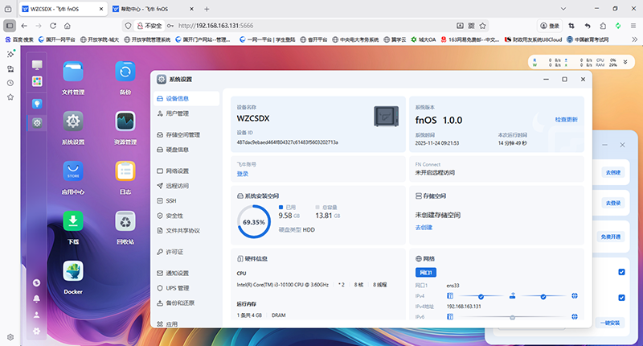Uncheck the lower checkbox in background window
Screen dimensions: 643x346
[x=621, y=298]
